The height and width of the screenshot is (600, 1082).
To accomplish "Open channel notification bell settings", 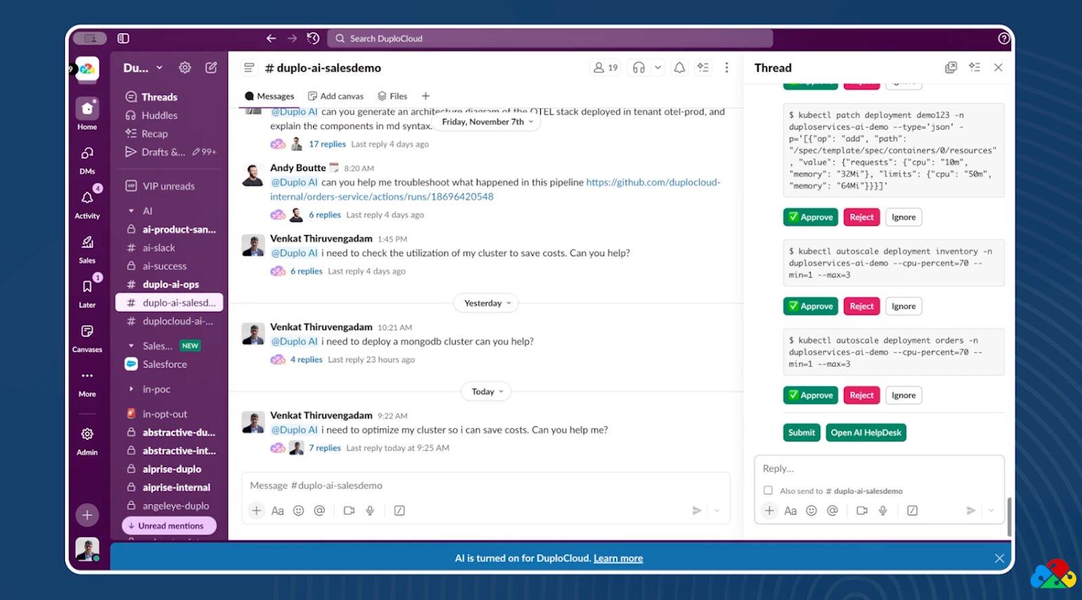I will coord(680,68).
